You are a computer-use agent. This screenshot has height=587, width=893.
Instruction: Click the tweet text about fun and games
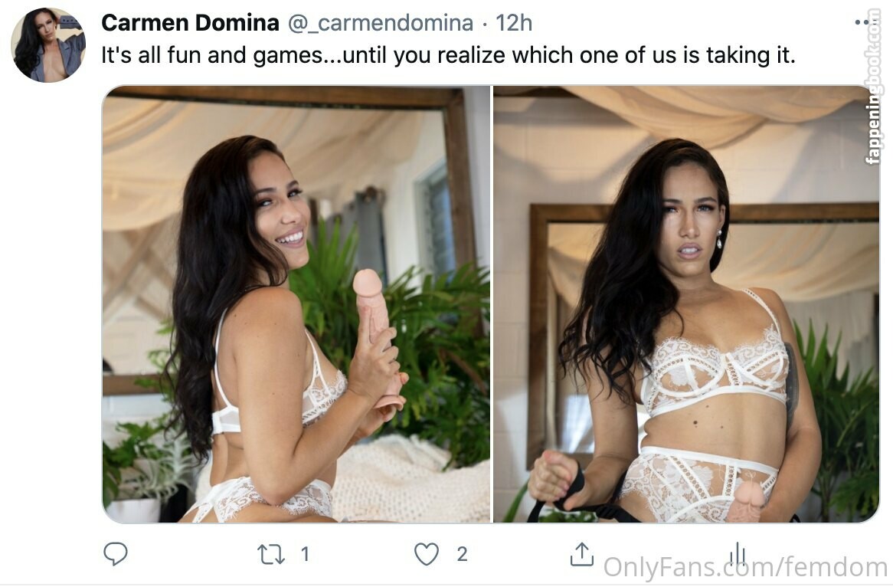click(448, 55)
